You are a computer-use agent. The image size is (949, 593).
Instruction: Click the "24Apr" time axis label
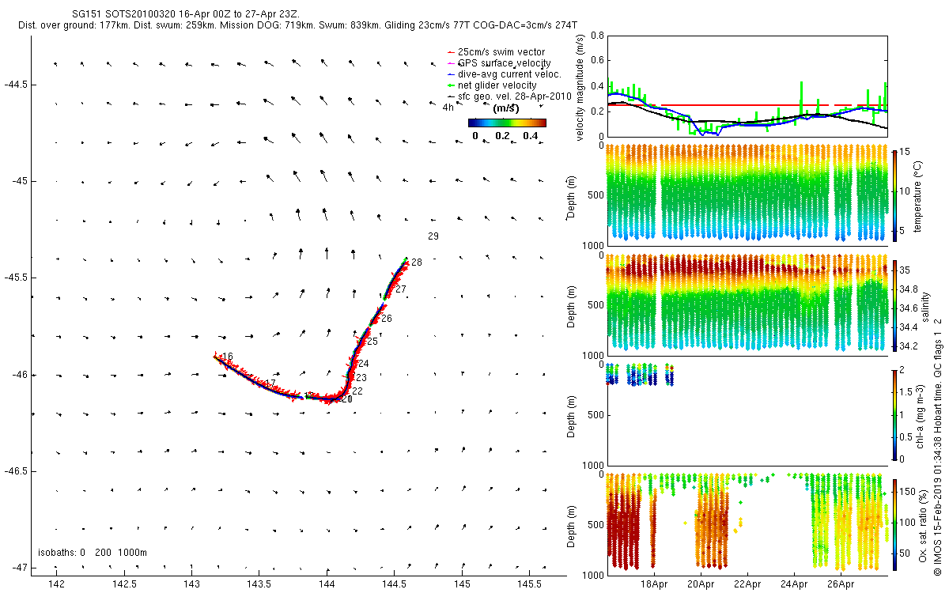tap(794, 585)
